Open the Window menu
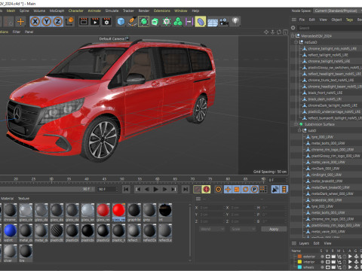This screenshot has height=271, width=362. 181,11
